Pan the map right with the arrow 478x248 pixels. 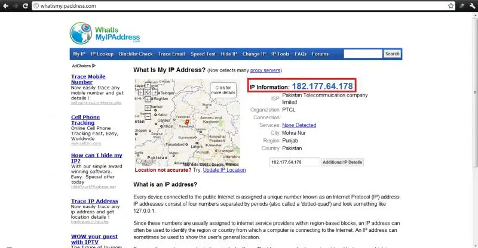coord(155,92)
